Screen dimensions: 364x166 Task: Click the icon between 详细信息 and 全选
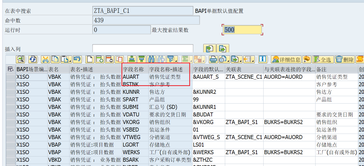307,59
